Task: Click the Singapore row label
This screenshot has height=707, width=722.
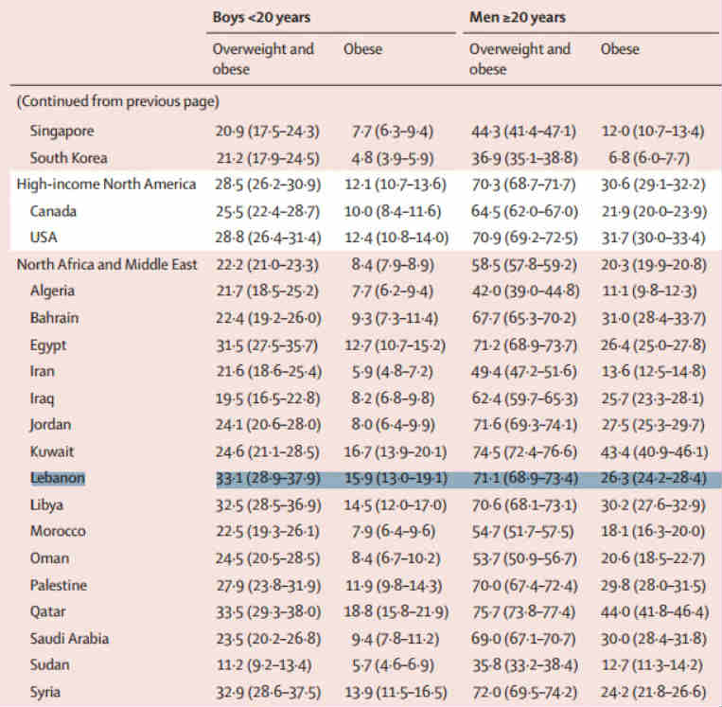Action: 62,131
